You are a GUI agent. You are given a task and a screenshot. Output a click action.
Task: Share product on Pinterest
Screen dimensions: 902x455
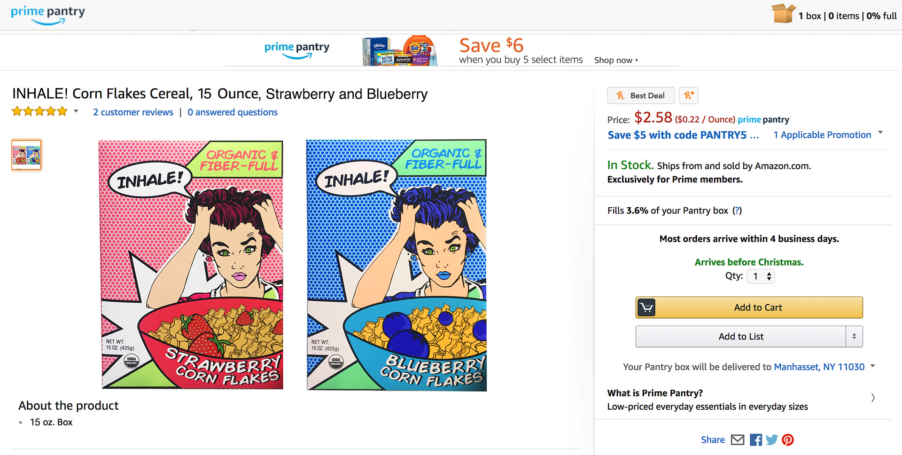788,440
